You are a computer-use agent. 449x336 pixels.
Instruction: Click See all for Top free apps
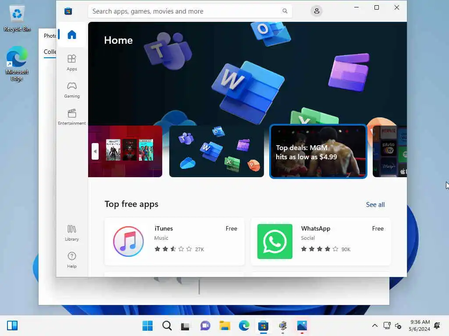[x=375, y=205]
